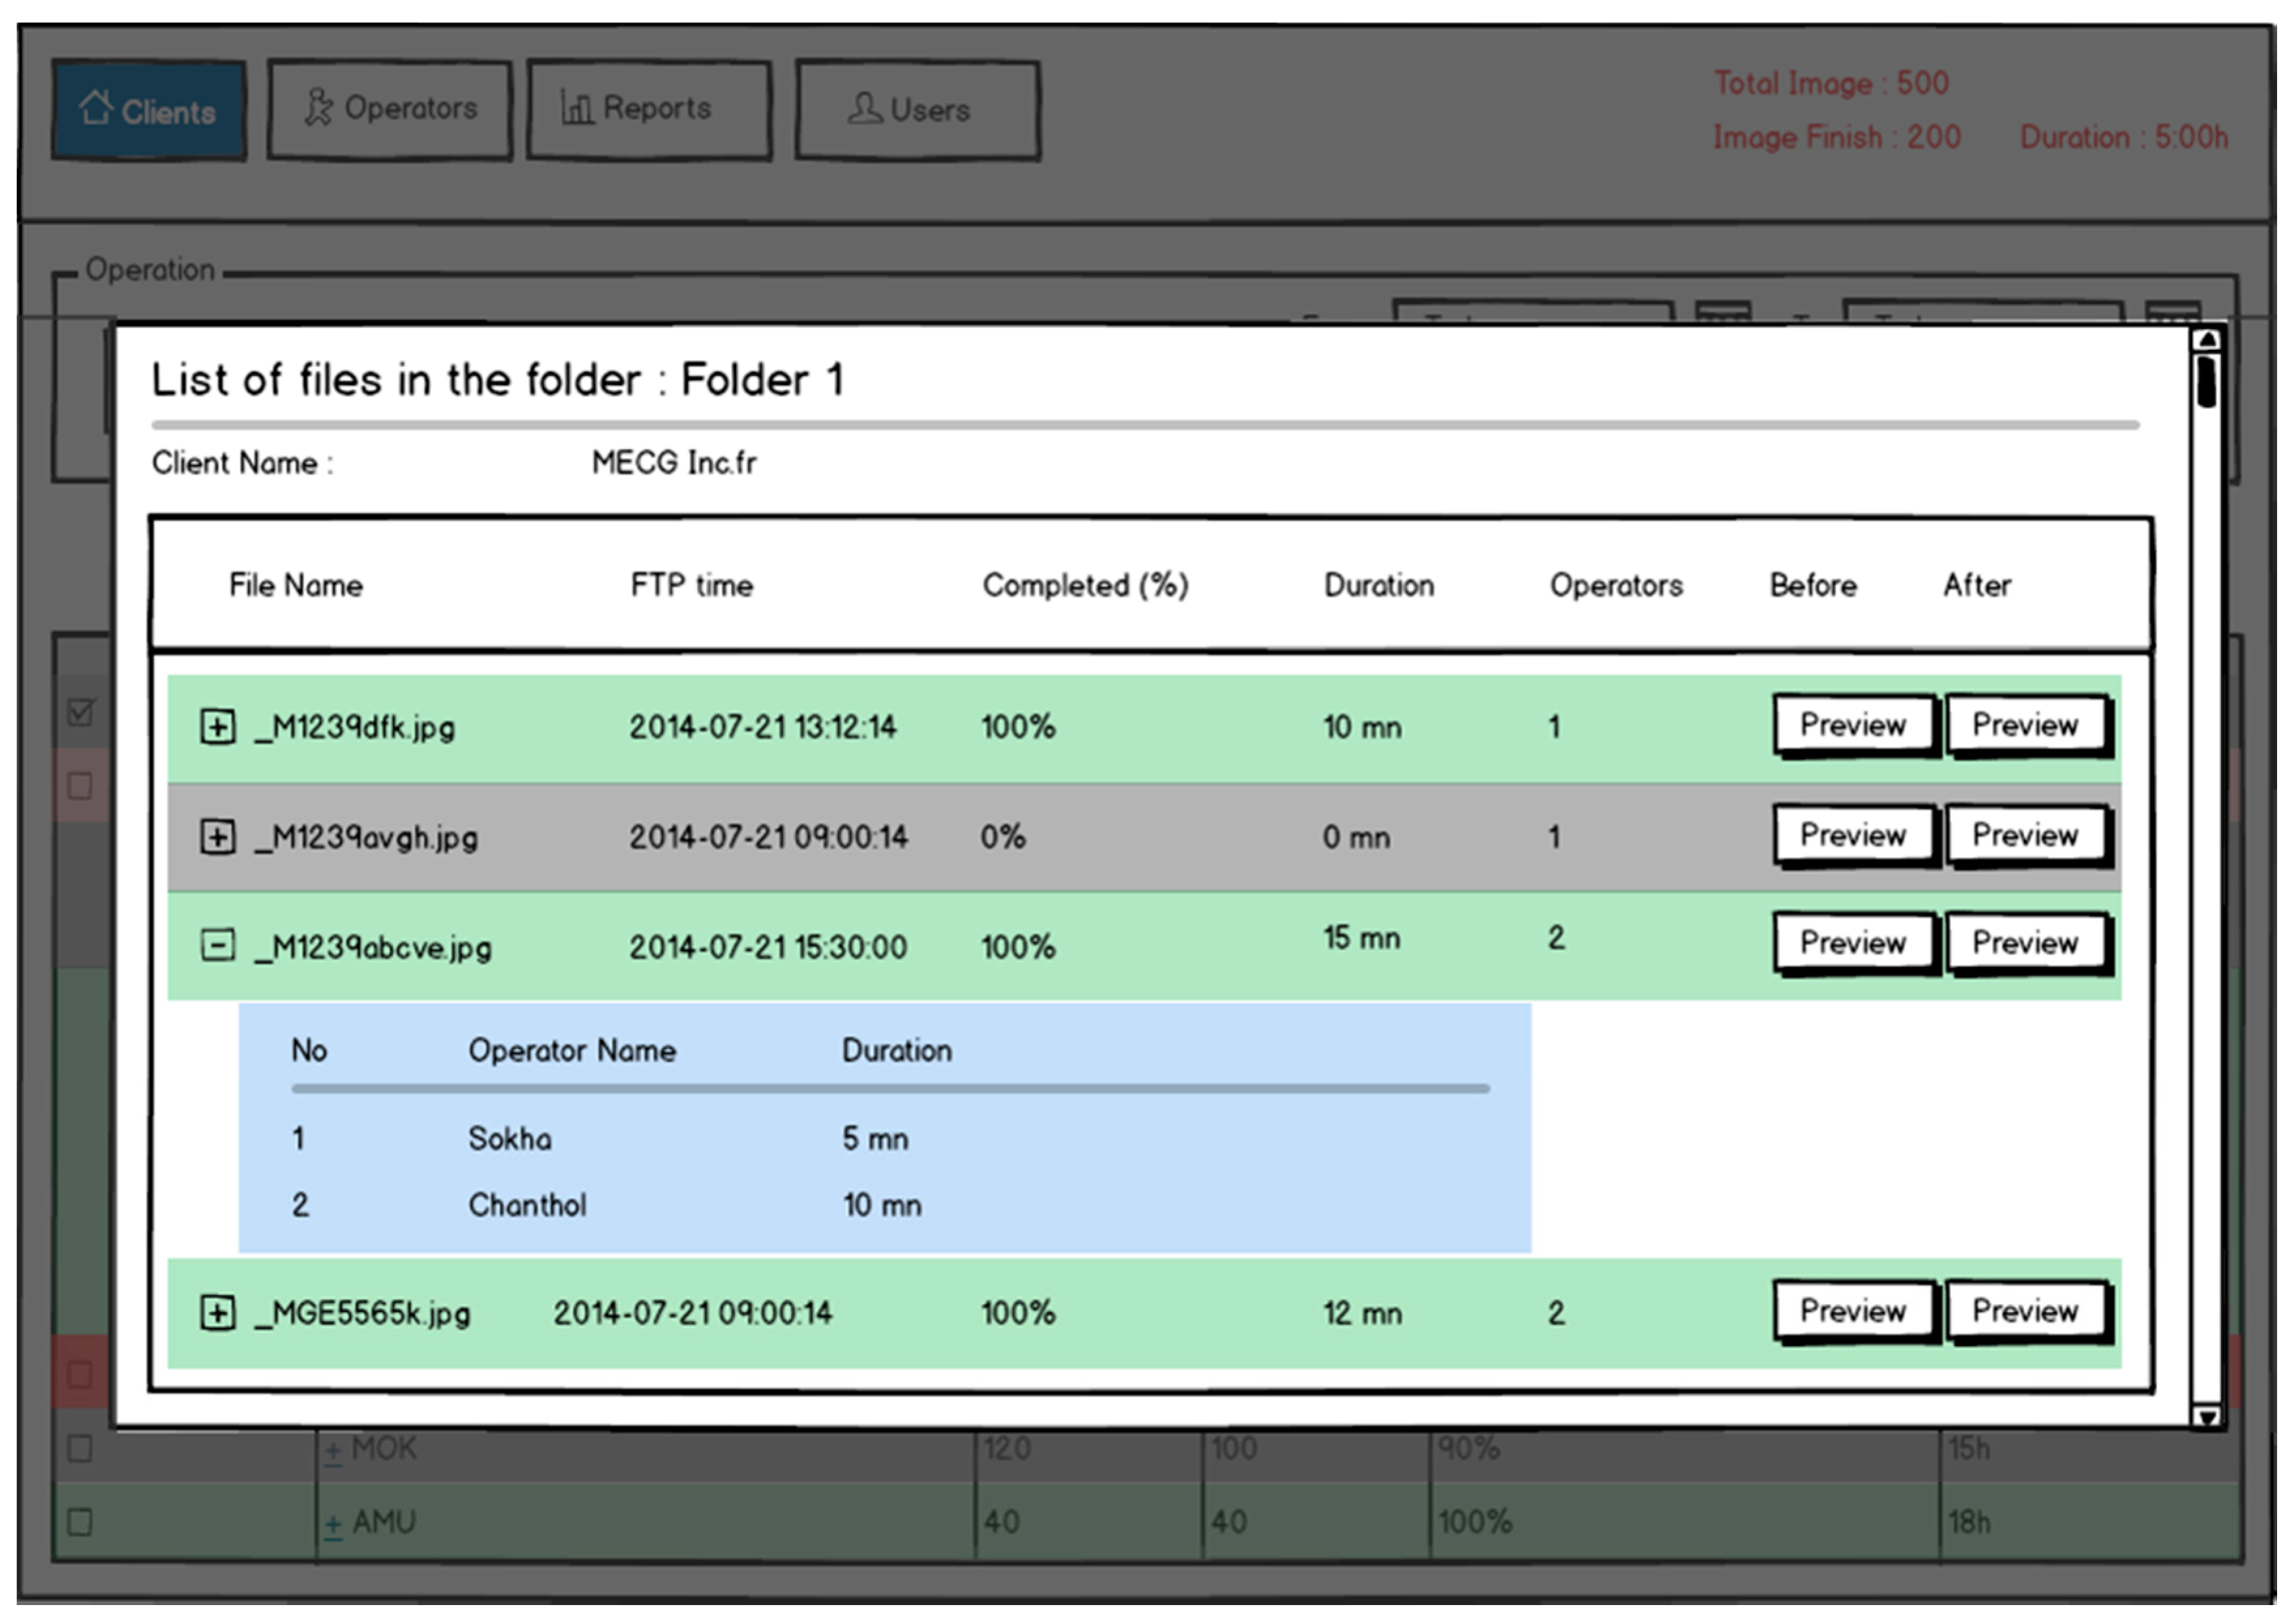Collapse the _M1239abcve.jpg operator details
Viewport: 2296px width, 1624px height.
tap(217, 946)
